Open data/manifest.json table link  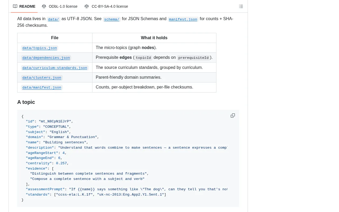[x=42, y=87]
